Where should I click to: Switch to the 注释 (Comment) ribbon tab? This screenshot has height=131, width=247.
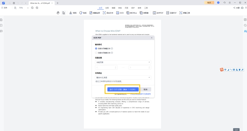point(107,8)
